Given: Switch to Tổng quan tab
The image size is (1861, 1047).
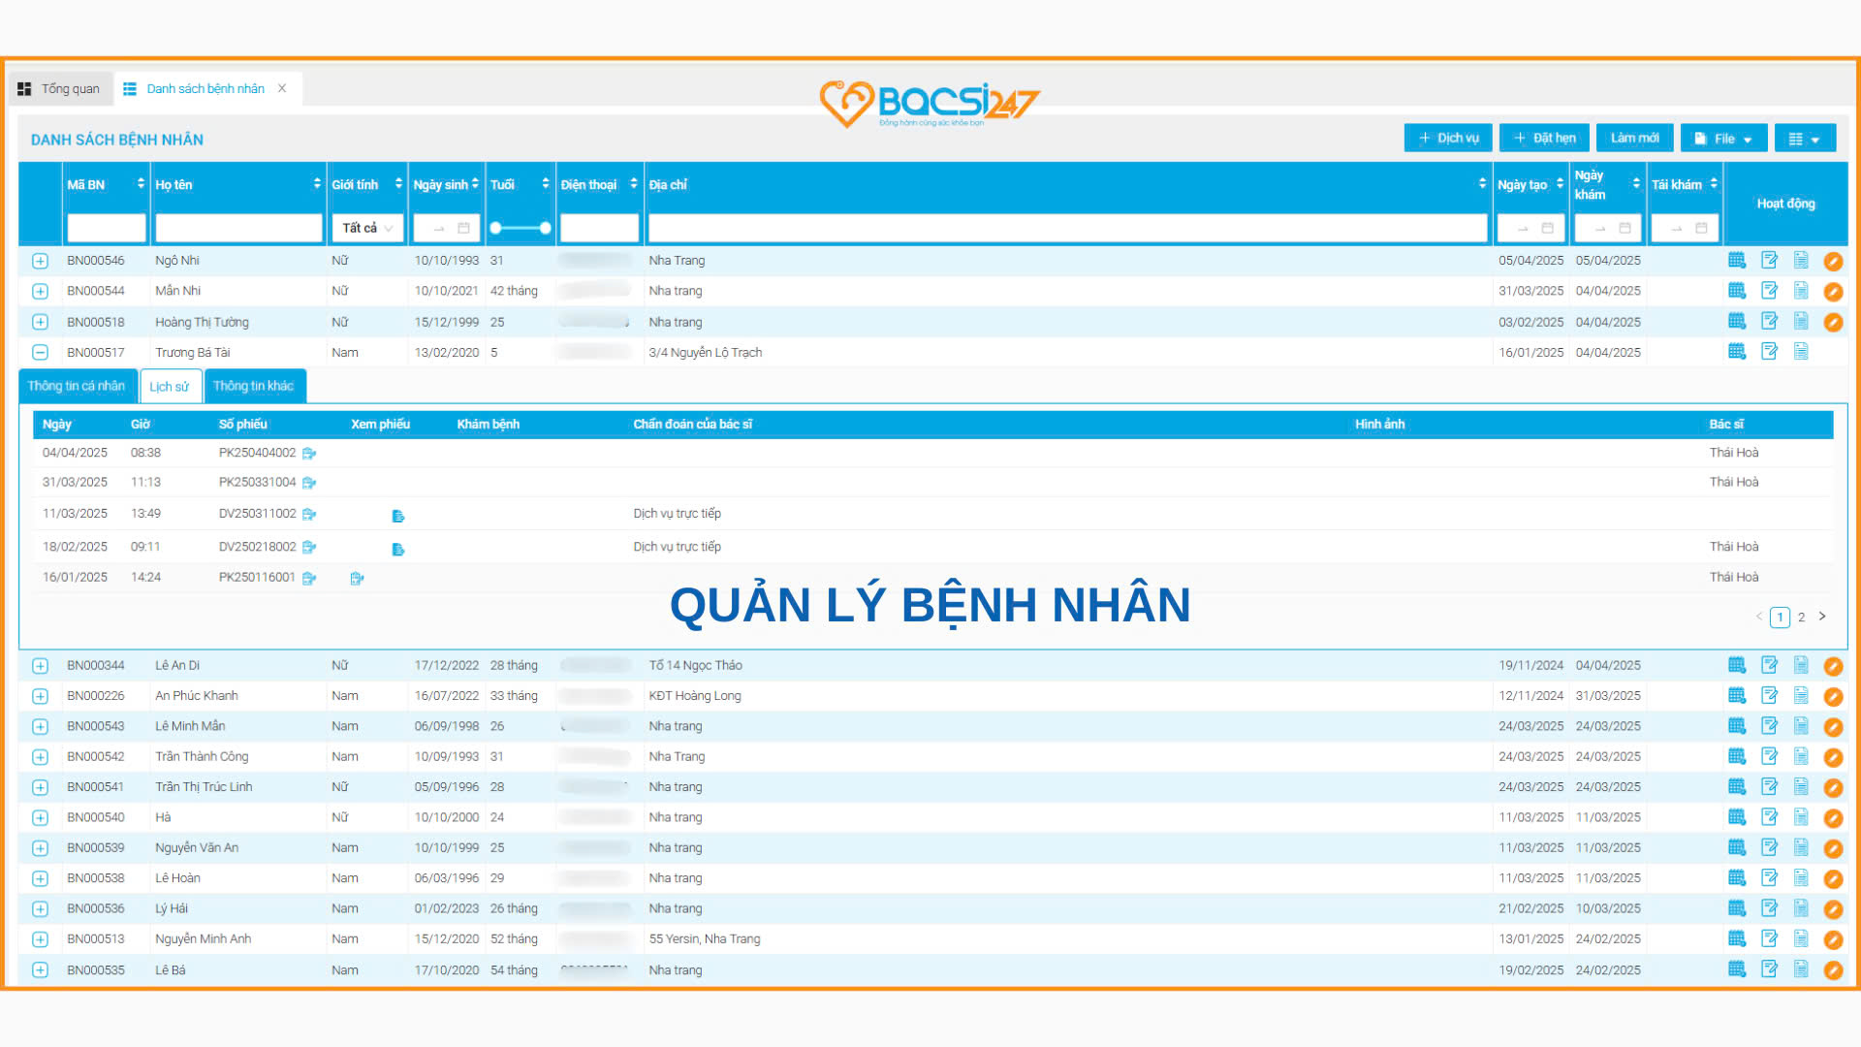Looking at the screenshot, I should pyautogui.click(x=59, y=88).
